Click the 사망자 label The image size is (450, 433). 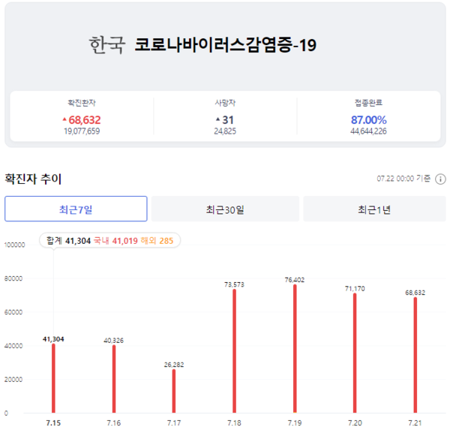tap(225, 103)
